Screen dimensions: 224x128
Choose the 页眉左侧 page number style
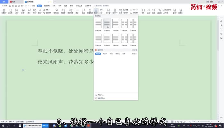[98, 24]
